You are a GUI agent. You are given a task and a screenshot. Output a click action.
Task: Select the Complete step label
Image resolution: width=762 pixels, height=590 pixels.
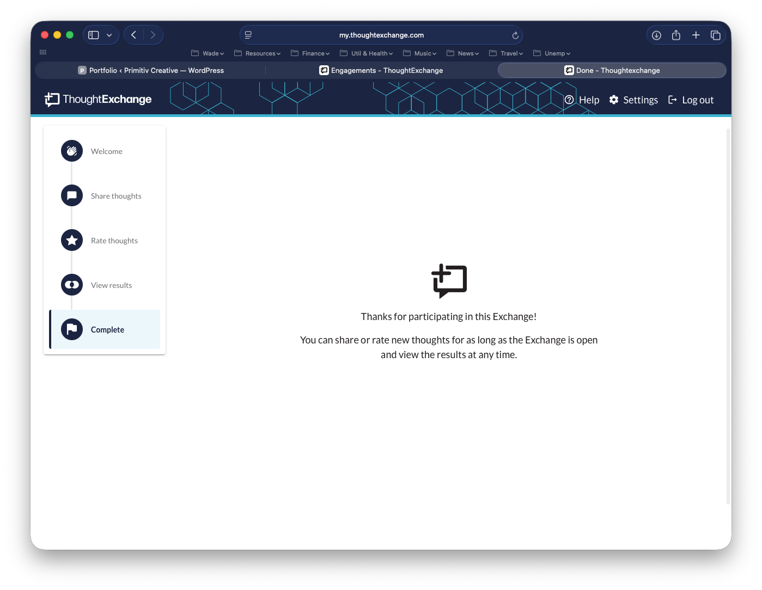pyautogui.click(x=108, y=330)
